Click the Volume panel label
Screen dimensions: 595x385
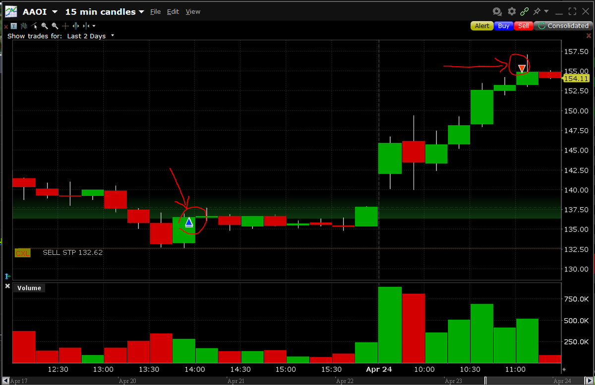click(29, 288)
